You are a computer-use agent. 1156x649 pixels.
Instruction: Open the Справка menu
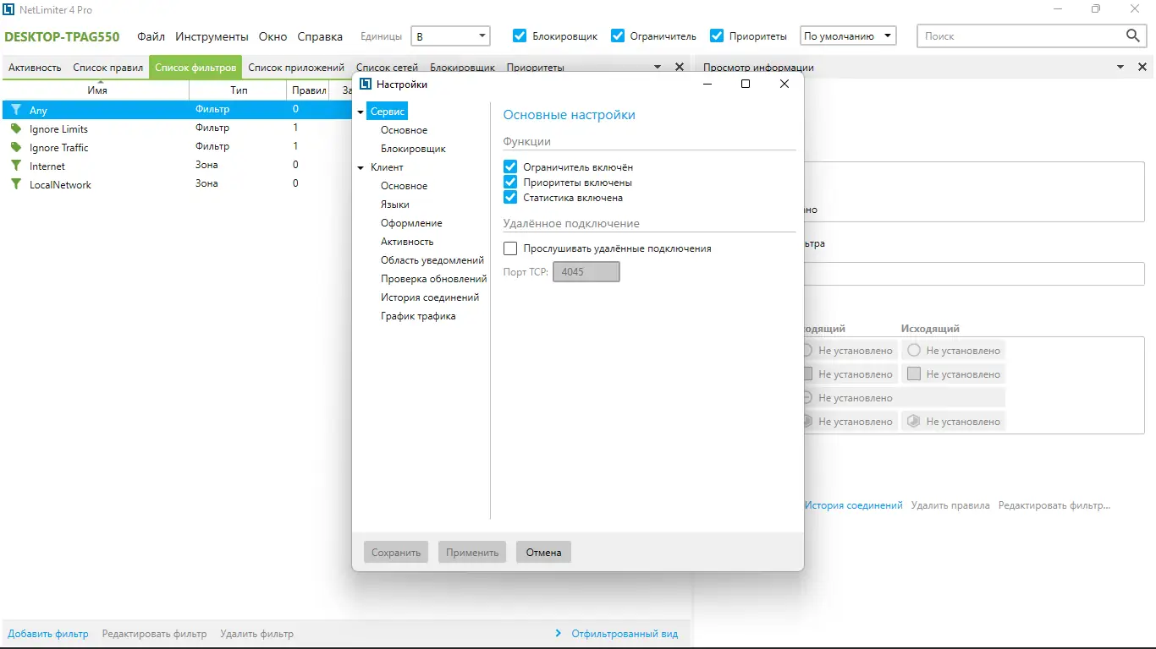pyautogui.click(x=320, y=36)
